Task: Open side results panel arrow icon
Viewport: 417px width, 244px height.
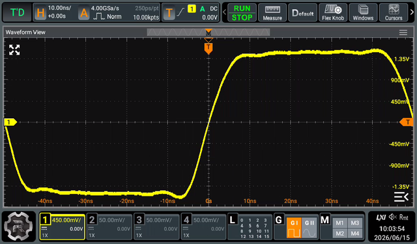Action: (401, 197)
